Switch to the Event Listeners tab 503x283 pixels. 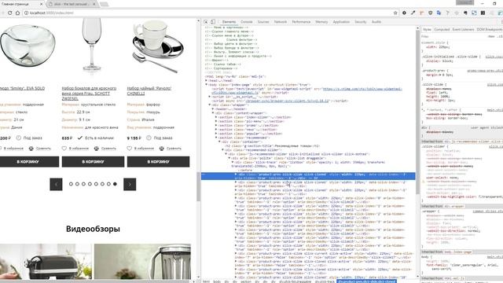pos(463,30)
